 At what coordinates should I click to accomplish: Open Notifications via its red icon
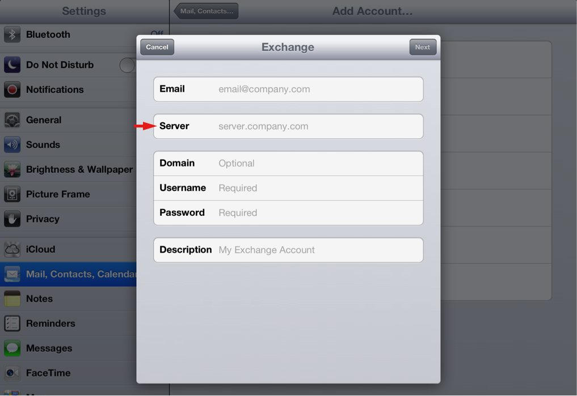12,90
